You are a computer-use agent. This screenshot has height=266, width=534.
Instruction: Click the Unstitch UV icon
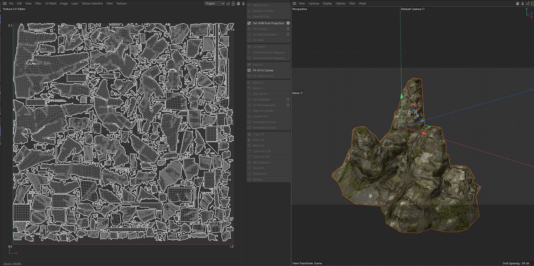pos(249,116)
